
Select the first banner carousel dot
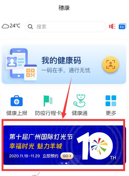62,163
